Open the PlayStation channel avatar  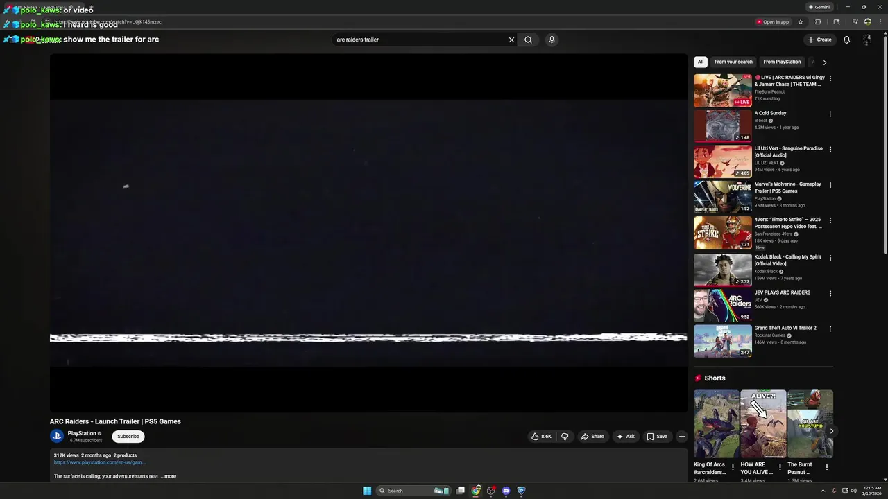57,436
